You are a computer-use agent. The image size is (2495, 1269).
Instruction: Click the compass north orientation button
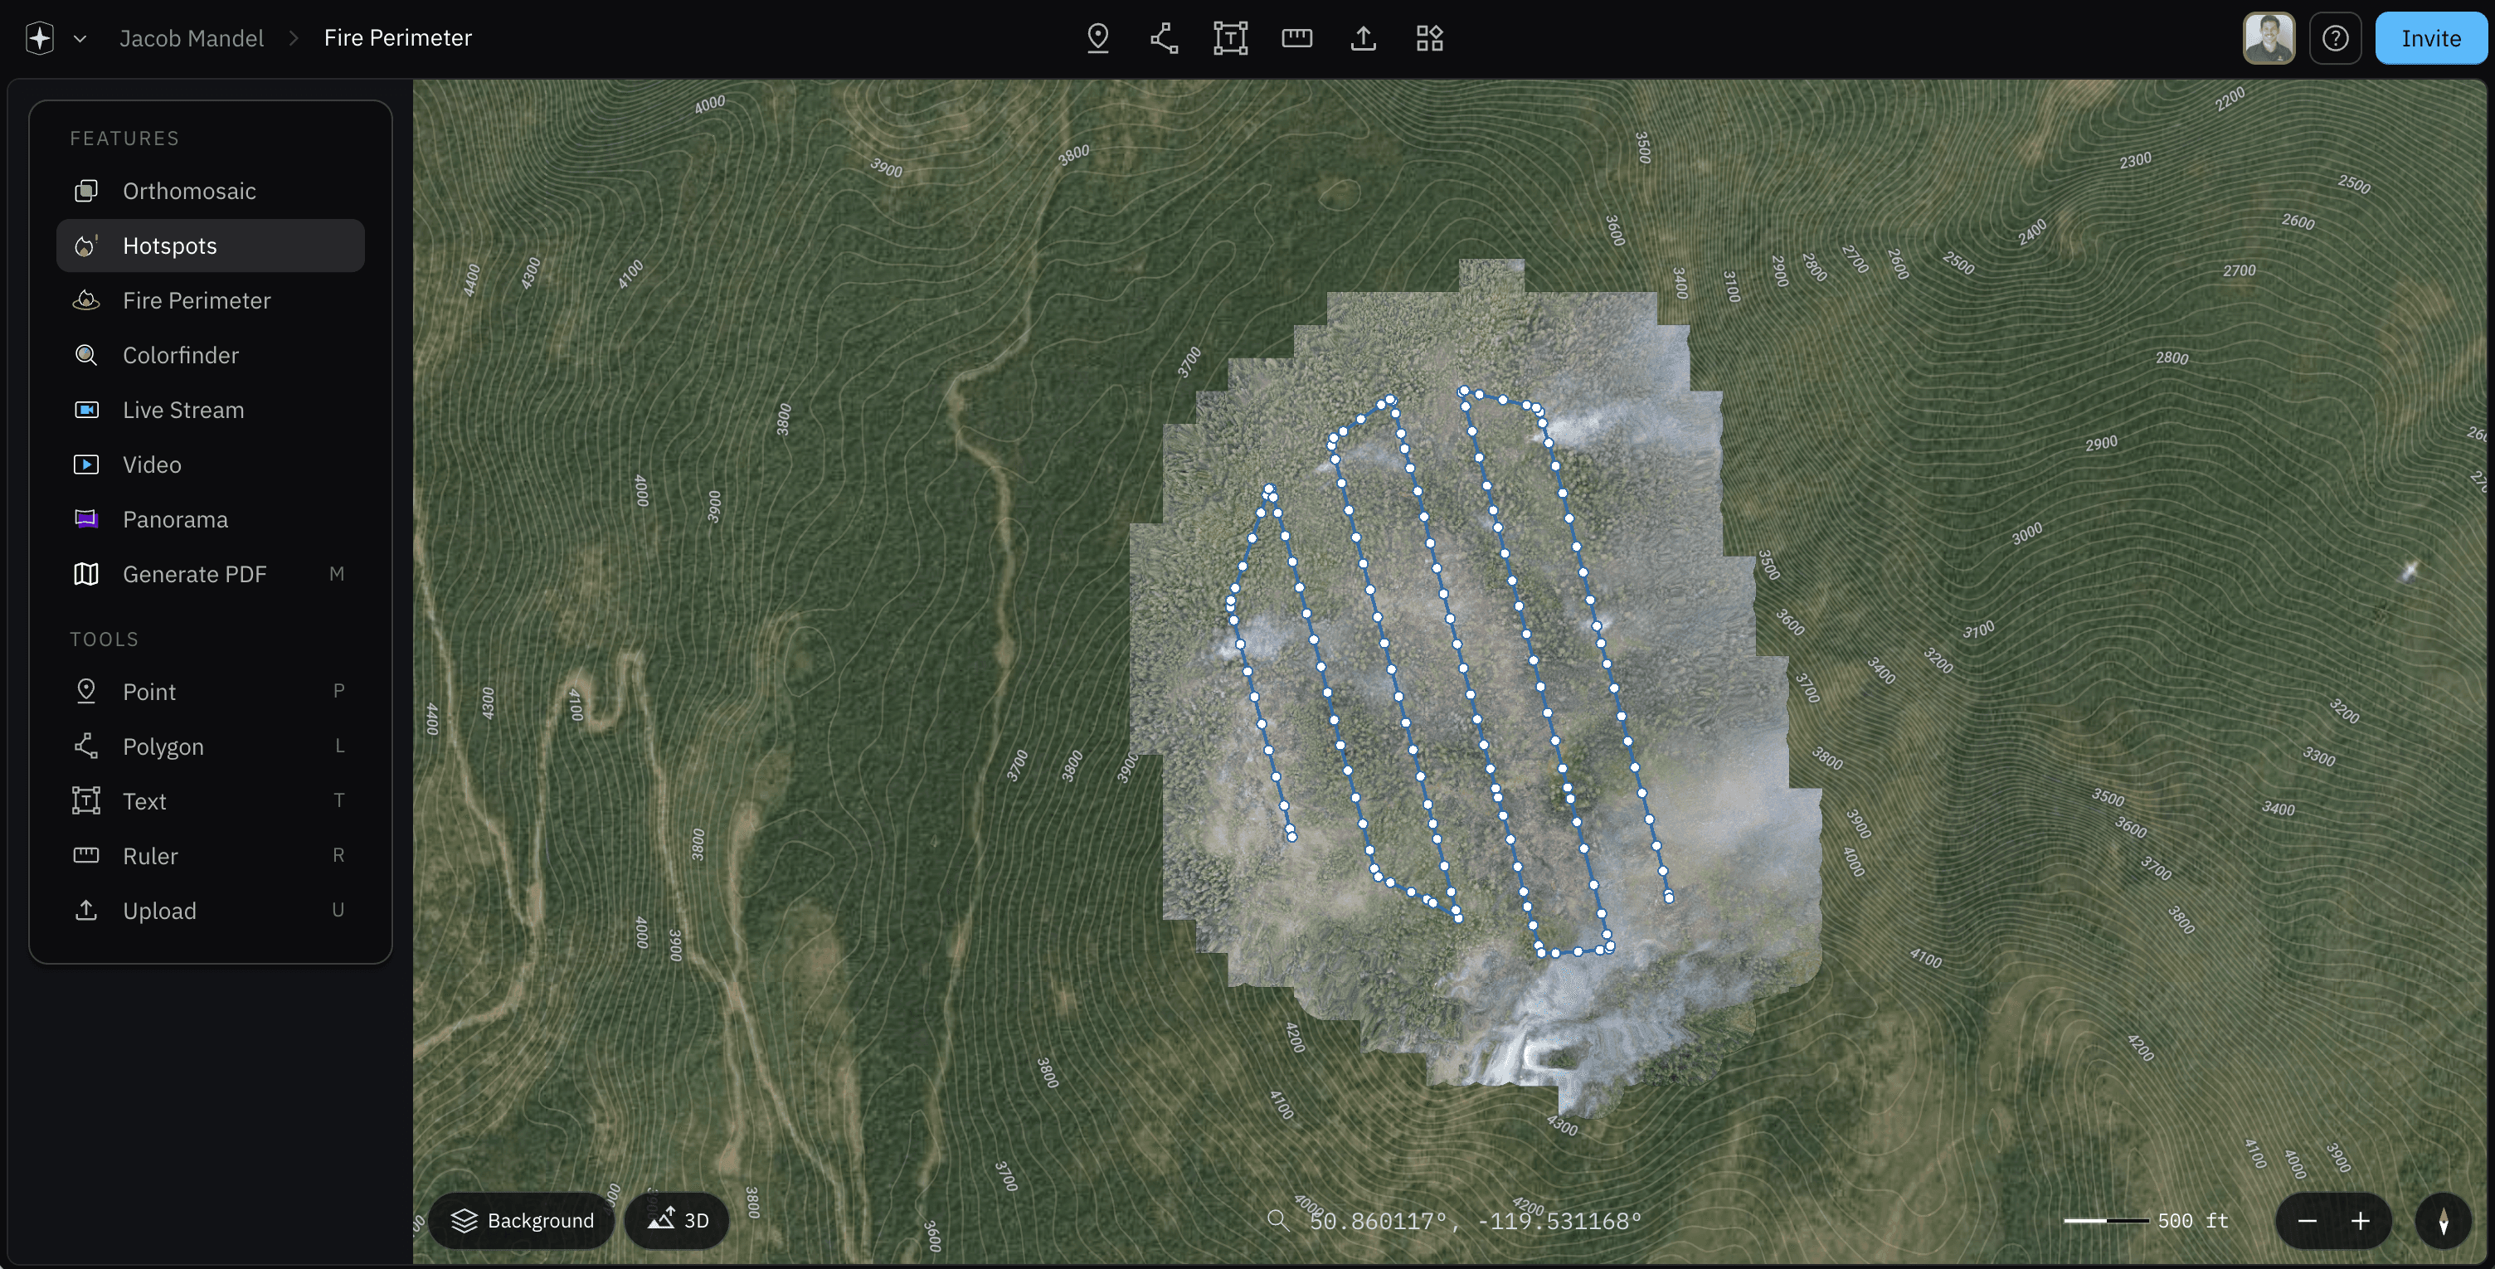point(2444,1221)
